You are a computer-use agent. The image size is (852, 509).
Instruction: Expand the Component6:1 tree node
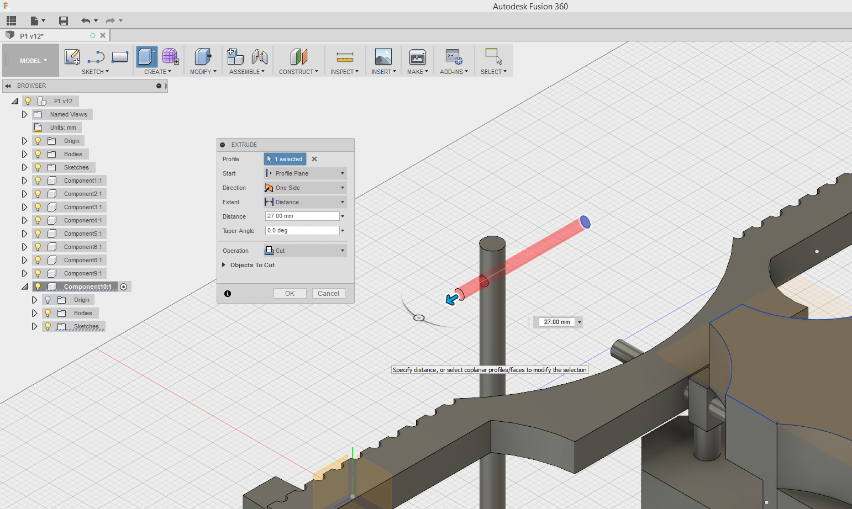click(x=24, y=247)
